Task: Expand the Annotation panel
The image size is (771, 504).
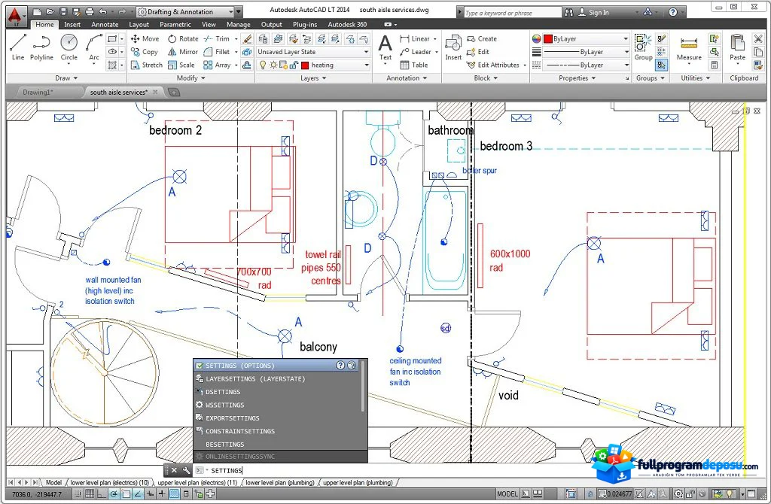Action: pos(407,77)
